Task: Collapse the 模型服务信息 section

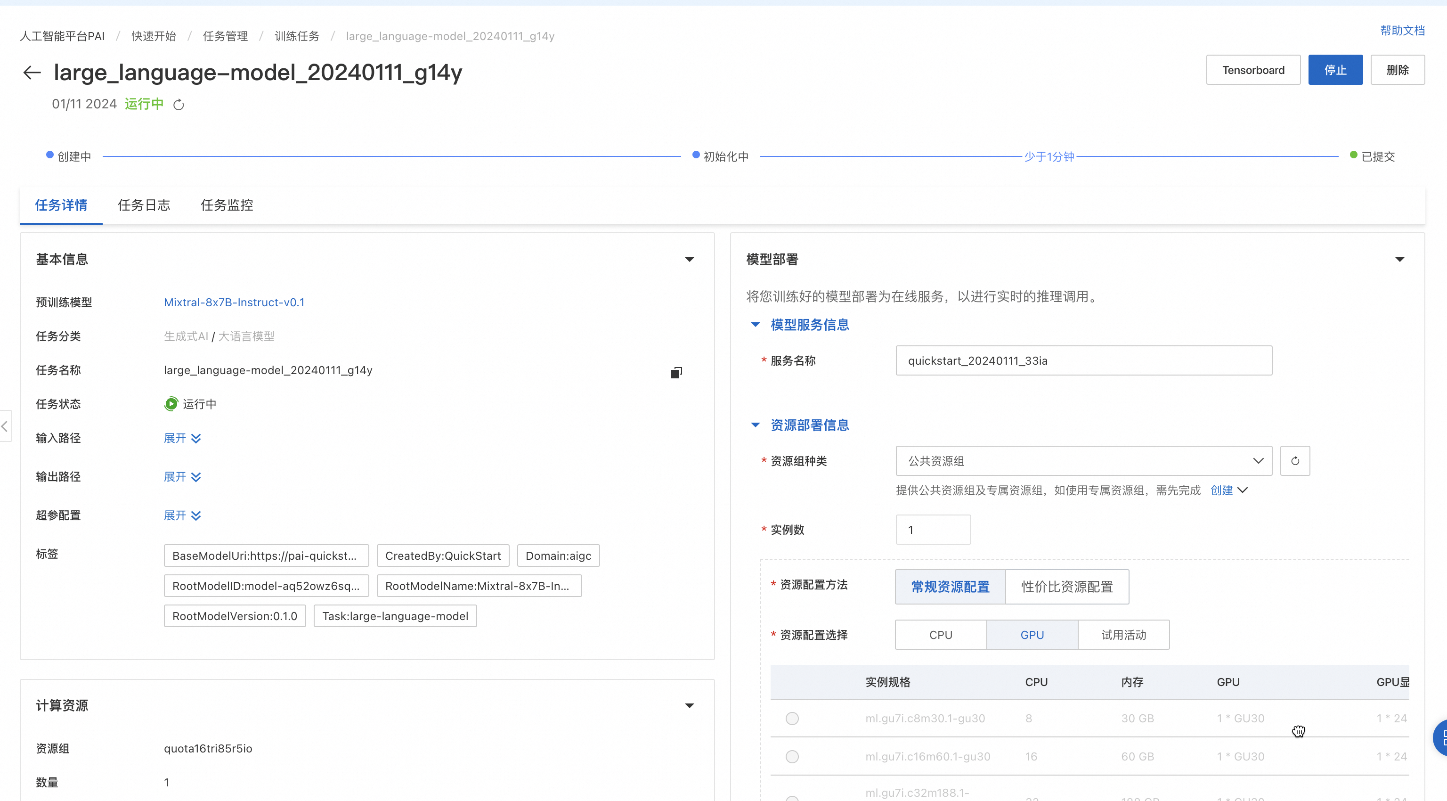Action: 756,325
